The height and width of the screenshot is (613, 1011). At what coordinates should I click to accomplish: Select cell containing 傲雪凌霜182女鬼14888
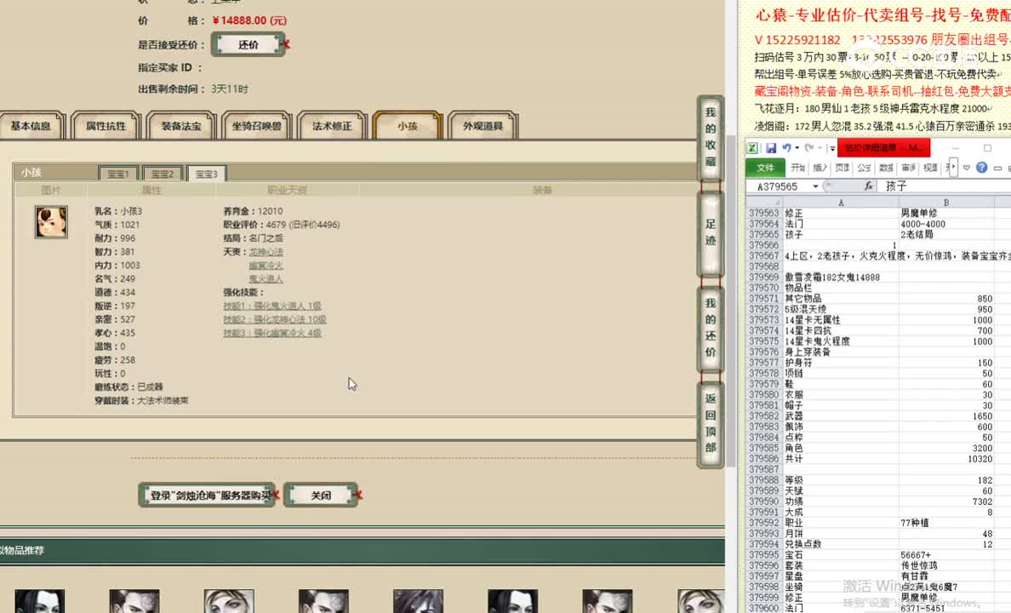pos(841,277)
